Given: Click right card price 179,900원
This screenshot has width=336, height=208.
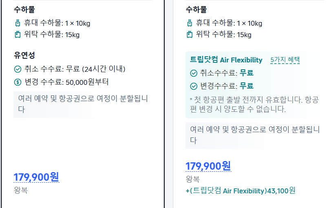Looking at the screenshot, I should 208,166.
